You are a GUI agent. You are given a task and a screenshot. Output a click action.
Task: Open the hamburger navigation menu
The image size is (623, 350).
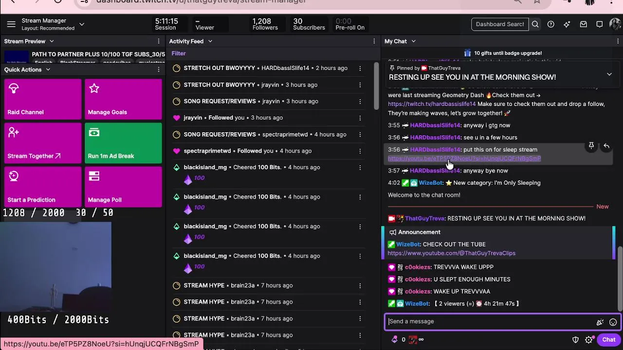click(11, 24)
